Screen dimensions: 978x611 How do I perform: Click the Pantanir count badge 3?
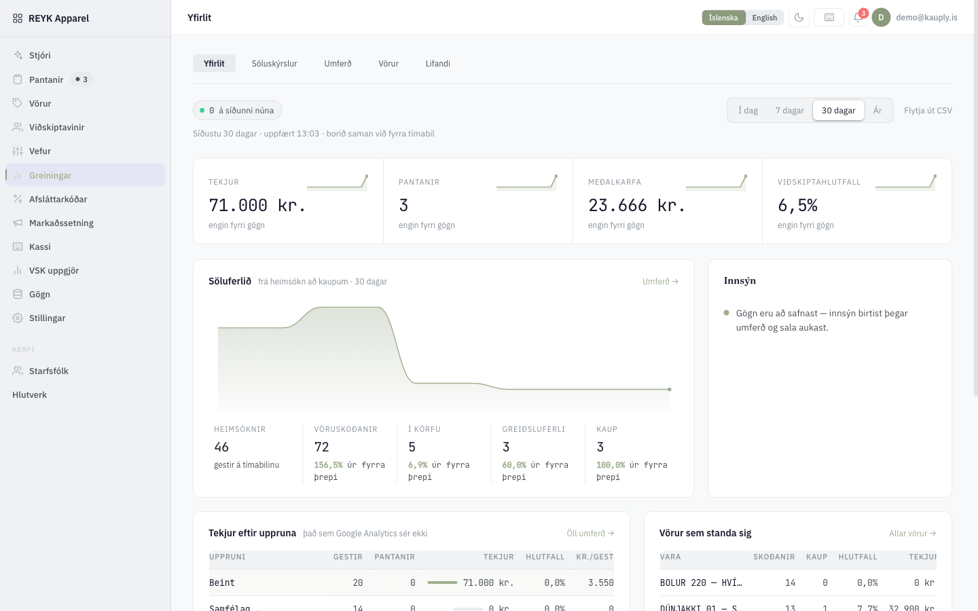pos(81,79)
